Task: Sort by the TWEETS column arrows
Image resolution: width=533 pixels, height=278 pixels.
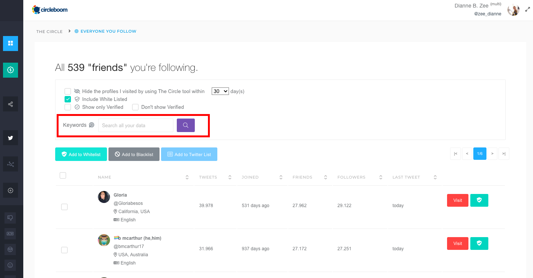Action: [x=230, y=177]
